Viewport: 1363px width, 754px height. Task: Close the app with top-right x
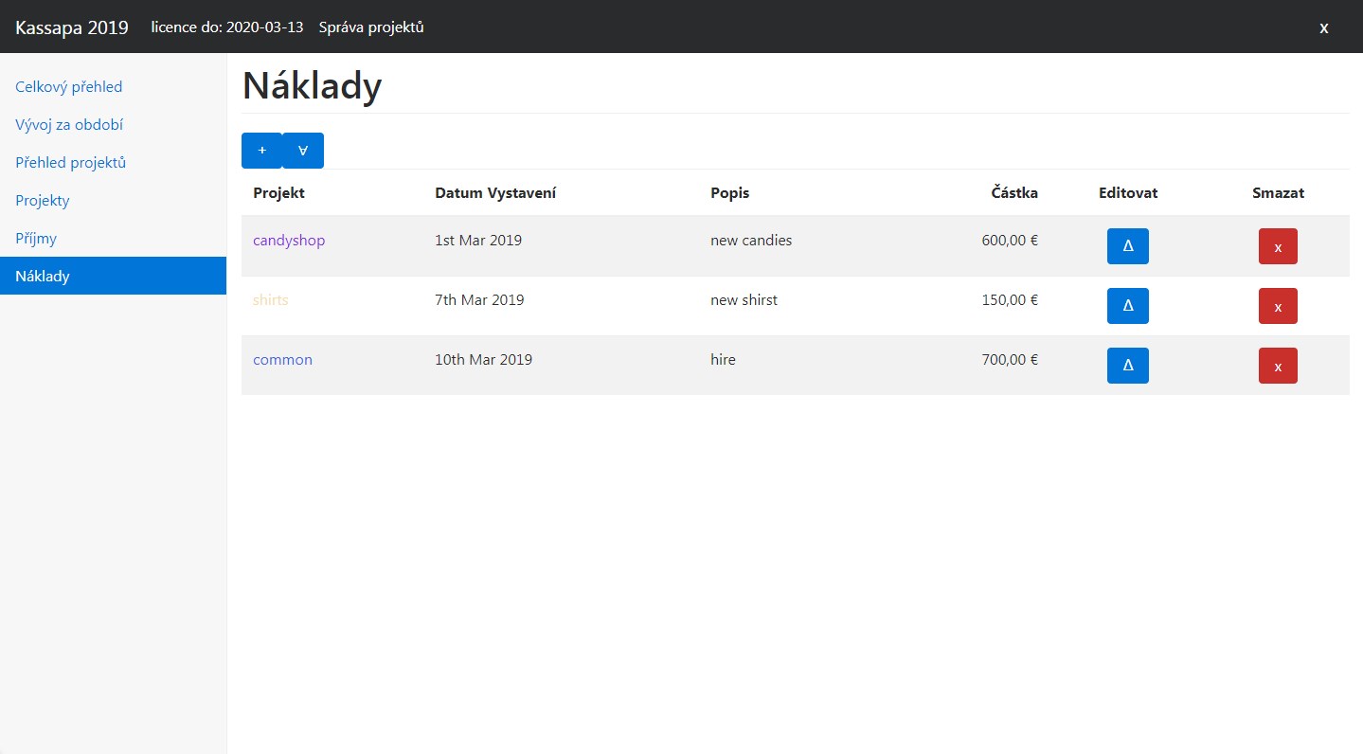pos(1324,27)
